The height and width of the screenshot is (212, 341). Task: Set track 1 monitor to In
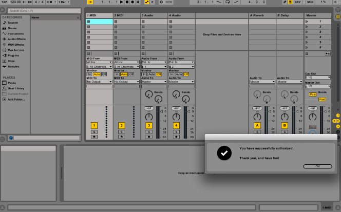89,74
